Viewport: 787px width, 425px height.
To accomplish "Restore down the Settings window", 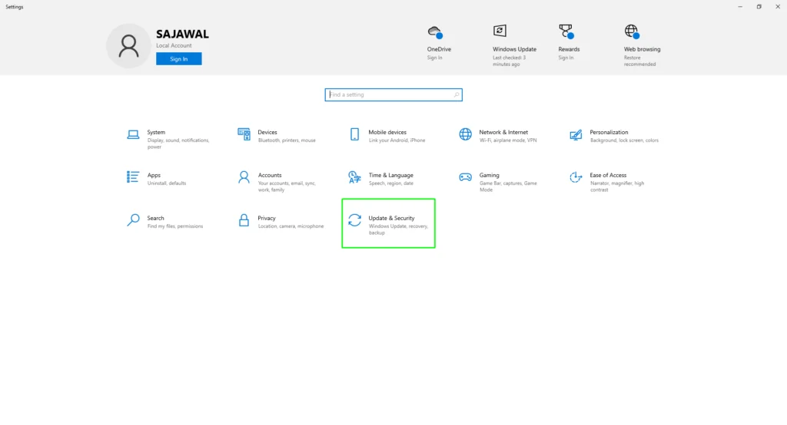I will click(759, 6).
